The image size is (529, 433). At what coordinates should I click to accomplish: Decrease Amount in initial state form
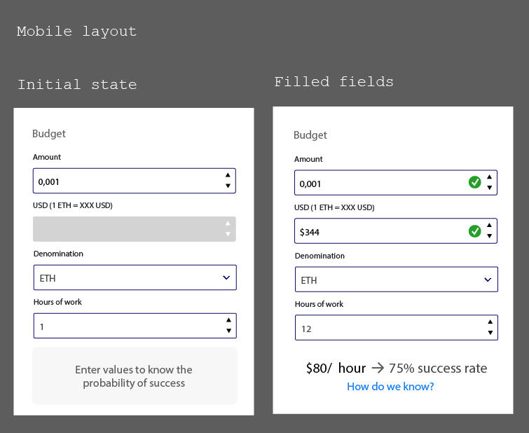click(228, 186)
